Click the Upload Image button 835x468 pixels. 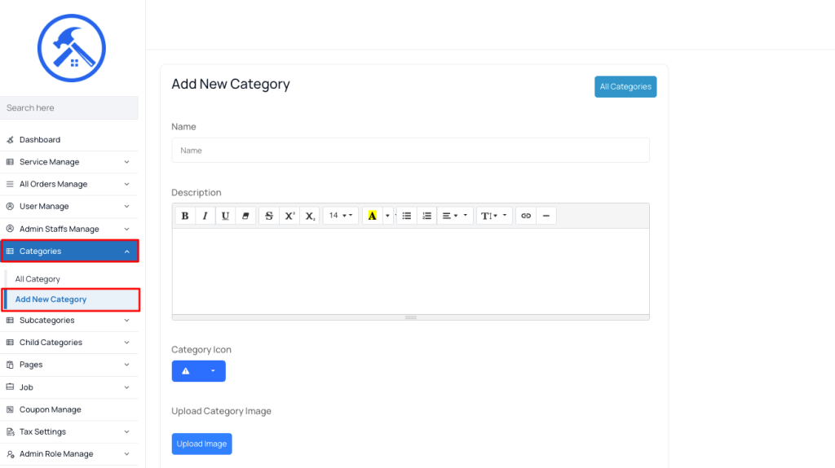click(202, 444)
